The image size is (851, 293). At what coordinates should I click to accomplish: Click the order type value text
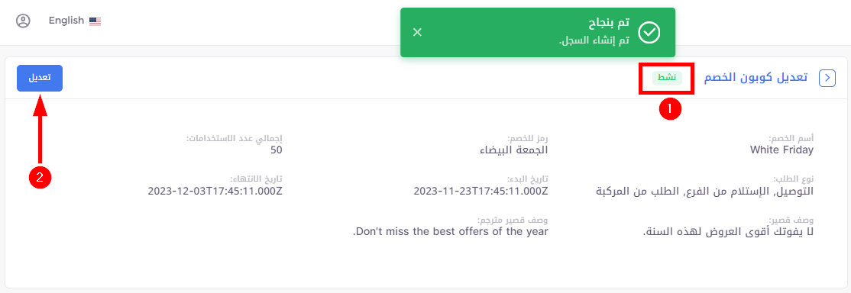click(705, 191)
